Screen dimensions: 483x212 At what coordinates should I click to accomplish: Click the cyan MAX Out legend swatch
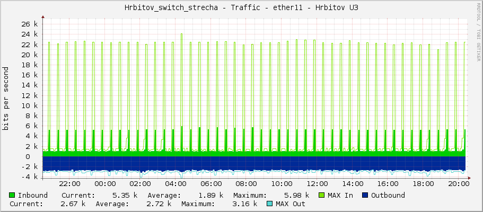pyautogui.click(x=270, y=204)
